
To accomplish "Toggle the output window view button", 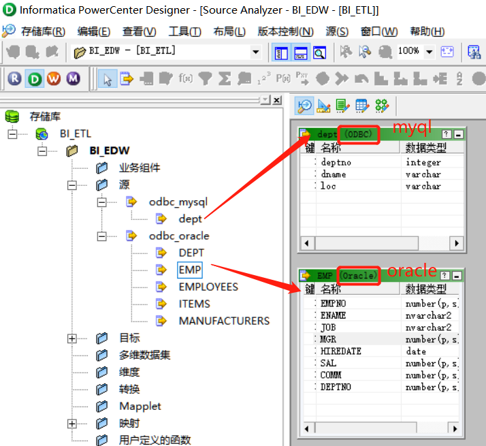I will pos(301,52).
